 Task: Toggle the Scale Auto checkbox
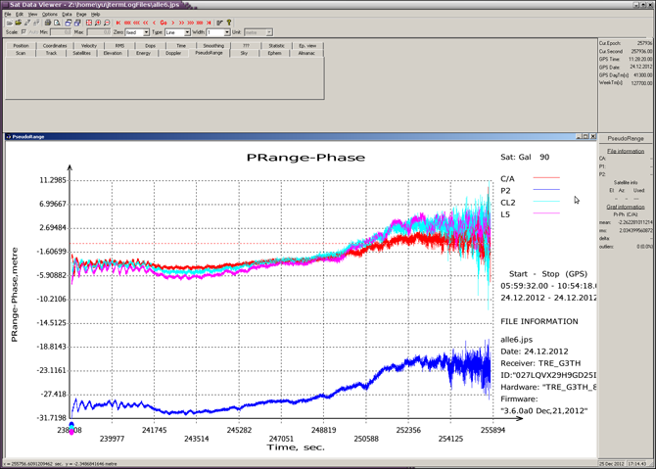point(23,32)
